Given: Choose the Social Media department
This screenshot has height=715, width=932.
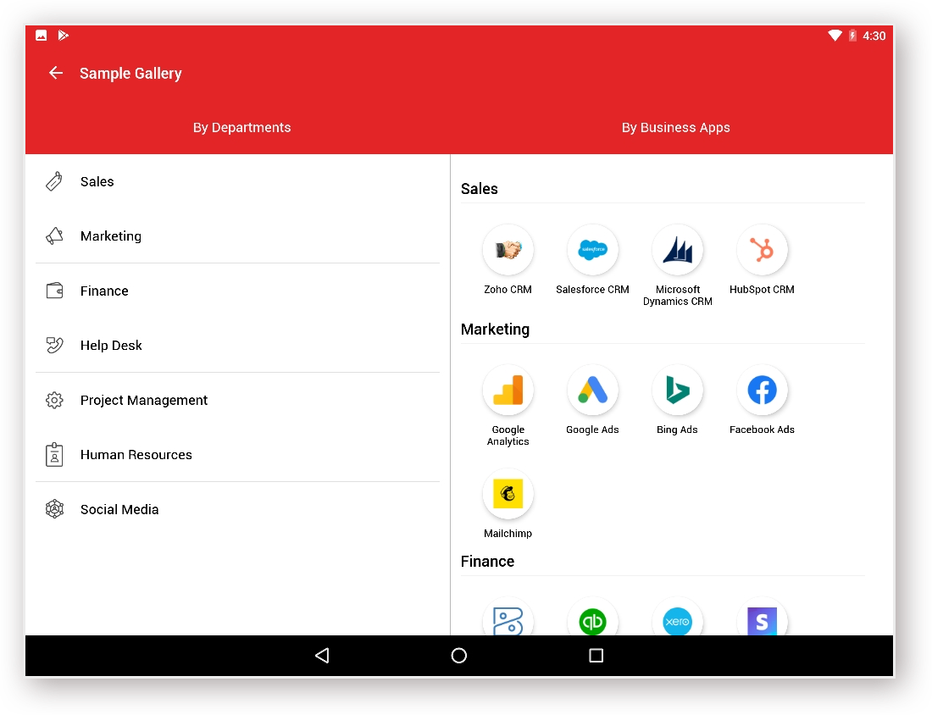Looking at the screenshot, I should [x=238, y=509].
